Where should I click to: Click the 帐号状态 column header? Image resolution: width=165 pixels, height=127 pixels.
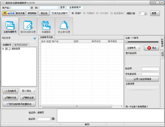(x=100, y=41)
